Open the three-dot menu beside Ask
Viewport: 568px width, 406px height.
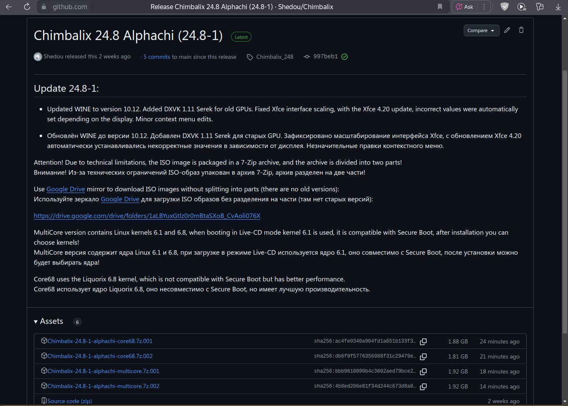(484, 7)
